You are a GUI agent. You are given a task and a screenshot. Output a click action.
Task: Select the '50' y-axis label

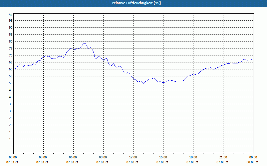pos(11,83)
